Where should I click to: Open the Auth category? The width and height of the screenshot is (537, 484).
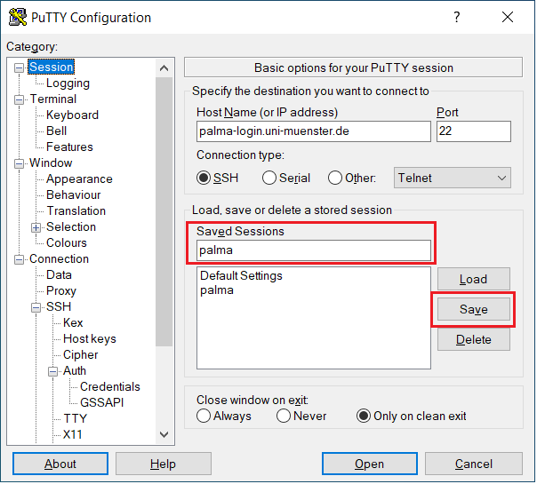pyautogui.click(x=75, y=371)
